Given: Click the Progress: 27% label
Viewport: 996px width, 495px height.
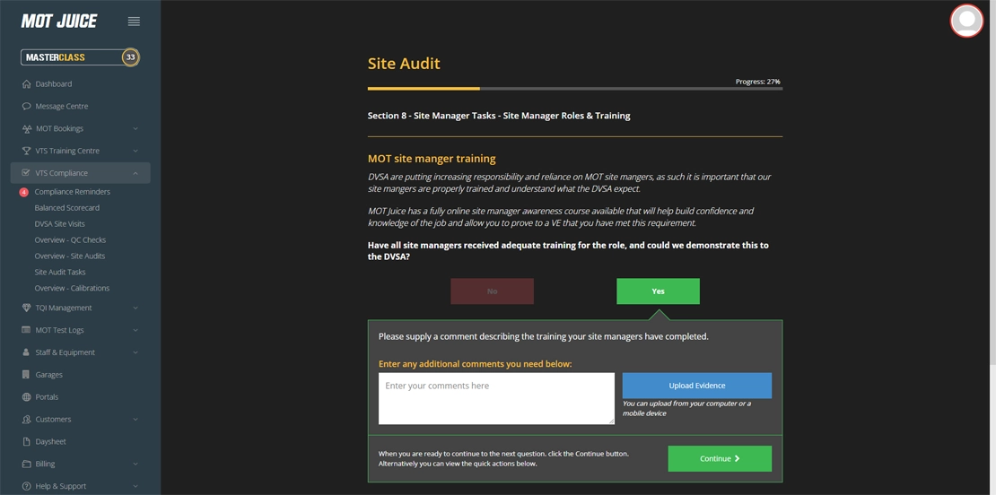Looking at the screenshot, I should coord(758,82).
